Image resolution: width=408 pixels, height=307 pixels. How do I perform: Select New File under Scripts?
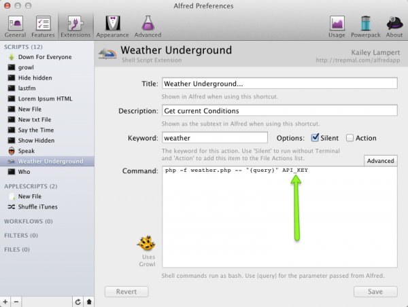[47, 109]
